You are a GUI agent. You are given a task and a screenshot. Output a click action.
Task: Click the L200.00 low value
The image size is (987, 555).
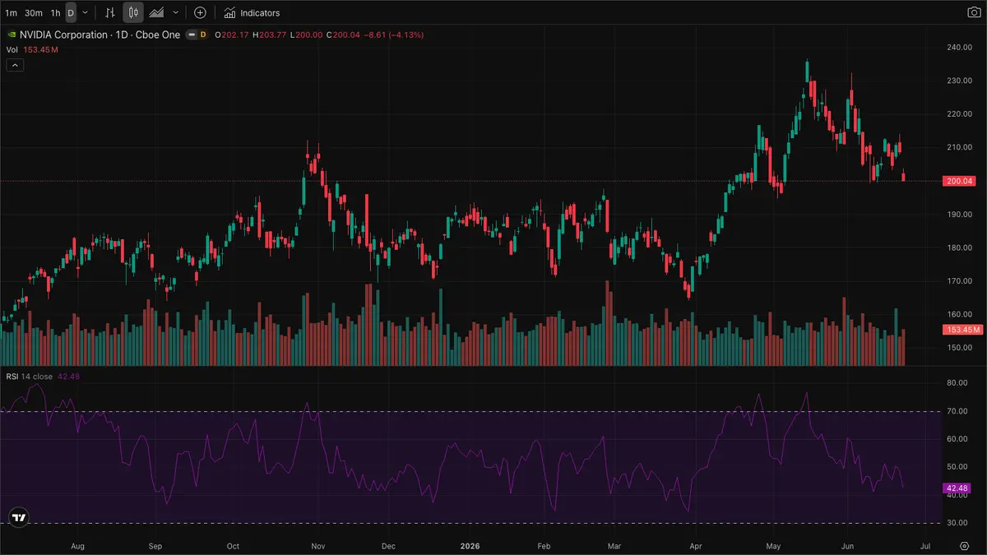(x=306, y=35)
